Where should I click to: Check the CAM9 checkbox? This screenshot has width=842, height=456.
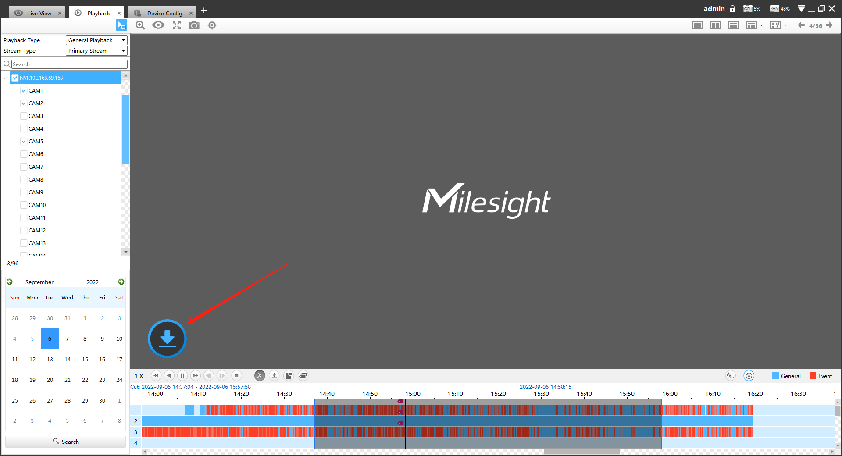click(x=24, y=192)
